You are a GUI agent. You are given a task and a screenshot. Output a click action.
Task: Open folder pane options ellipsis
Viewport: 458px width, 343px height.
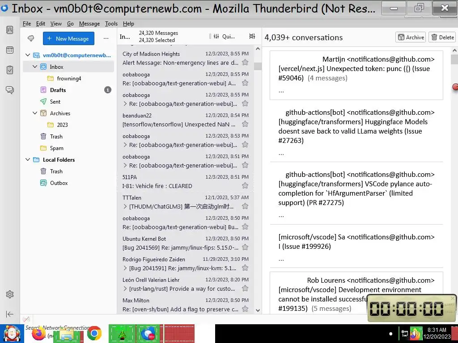pos(106,38)
